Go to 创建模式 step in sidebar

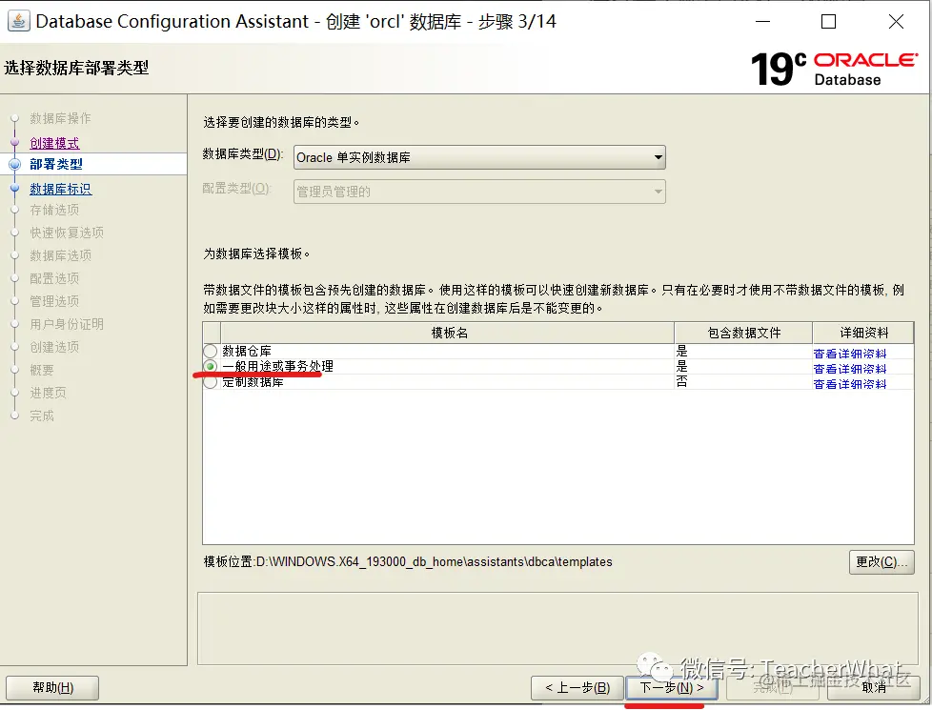(54, 143)
